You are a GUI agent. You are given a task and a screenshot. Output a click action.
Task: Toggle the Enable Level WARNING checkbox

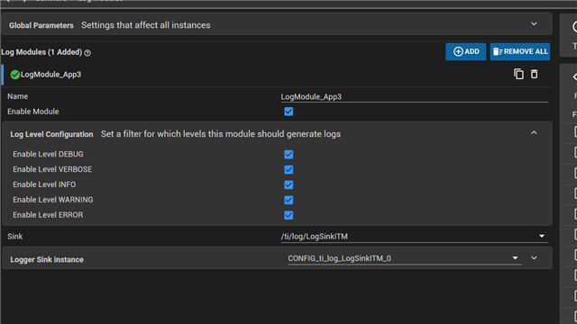[288, 200]
